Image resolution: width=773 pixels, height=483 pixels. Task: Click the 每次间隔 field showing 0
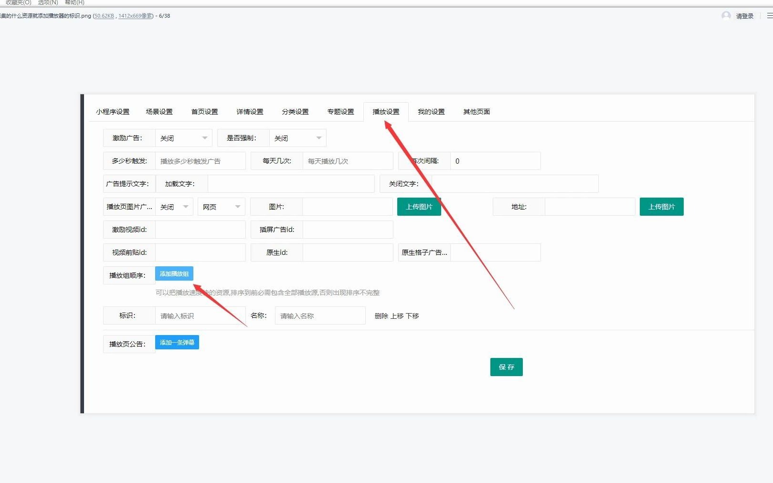click(x=496, y=161)
